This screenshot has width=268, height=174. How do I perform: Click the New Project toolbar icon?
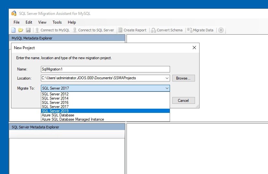pyautogui.click(x=14, y=30)
